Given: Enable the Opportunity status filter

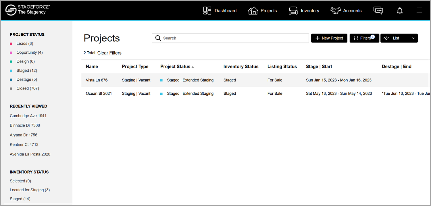Looking at the screenshot, I should click(26, 52).
